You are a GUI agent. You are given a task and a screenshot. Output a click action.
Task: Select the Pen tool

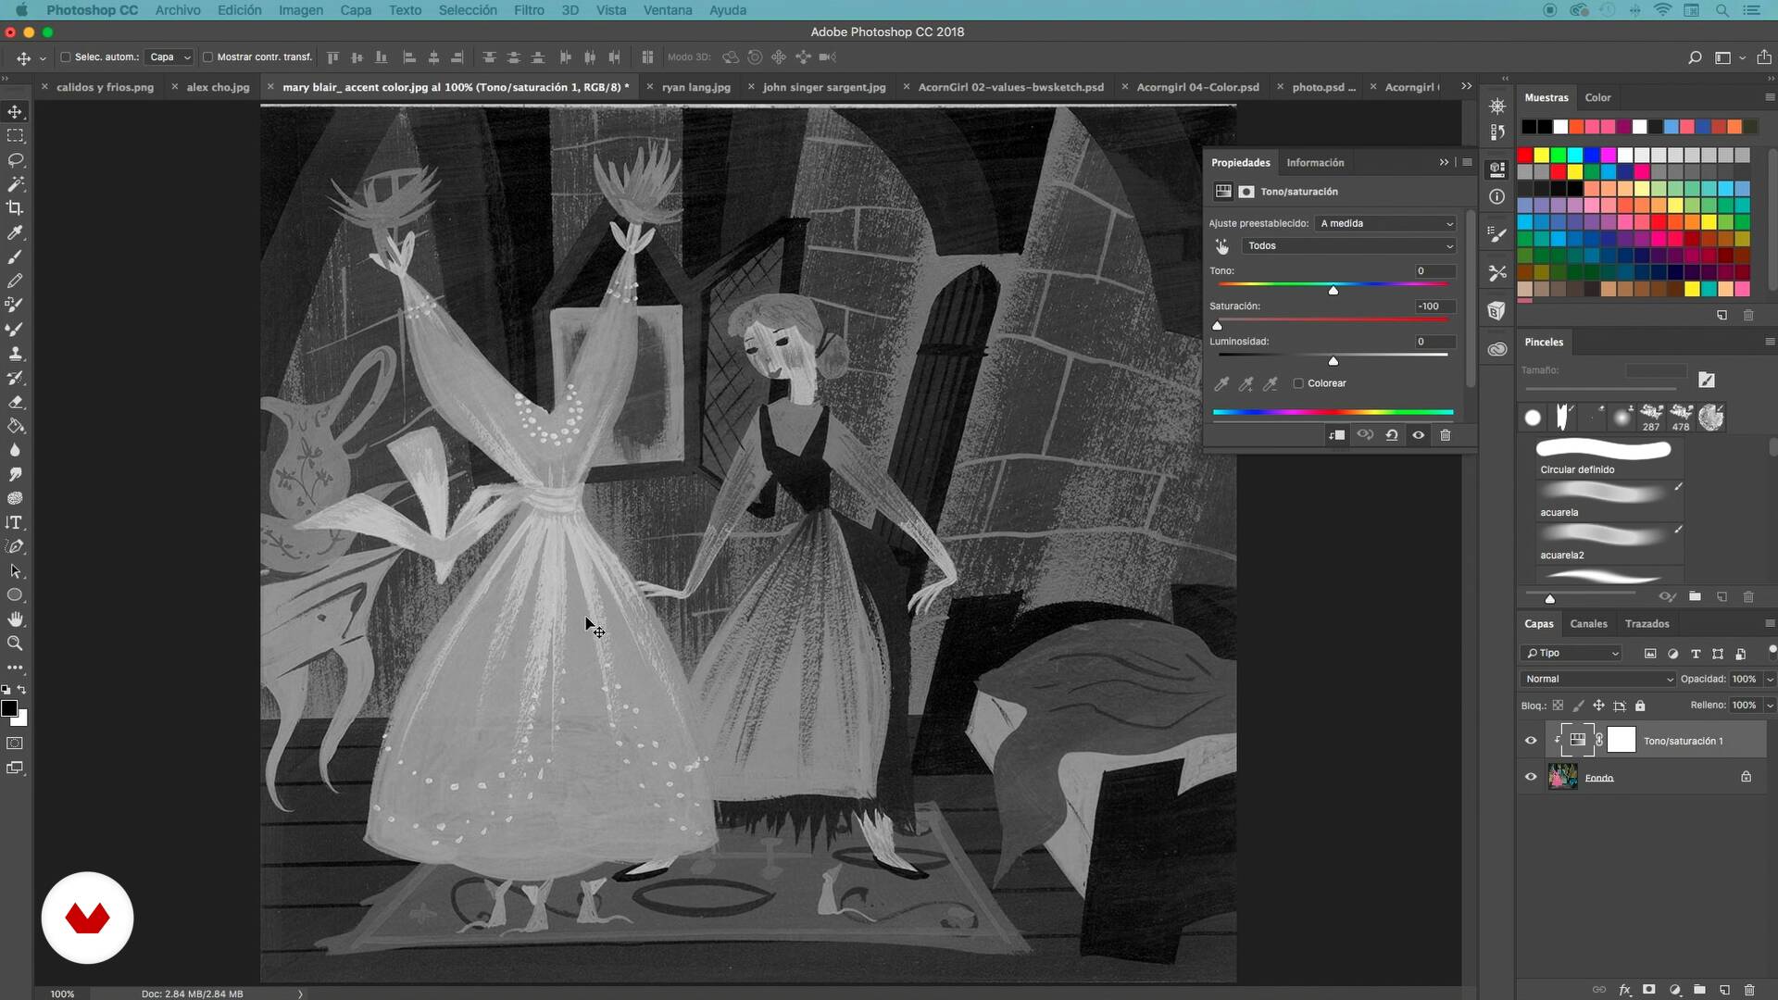click(15, 546)
